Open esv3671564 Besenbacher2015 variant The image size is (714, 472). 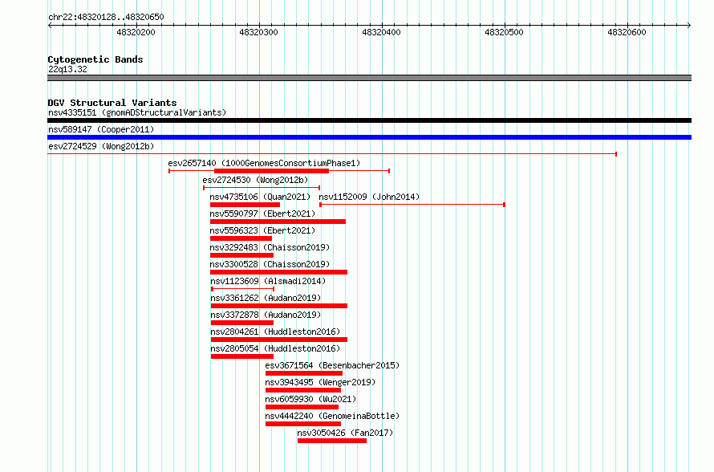point(332,365)
